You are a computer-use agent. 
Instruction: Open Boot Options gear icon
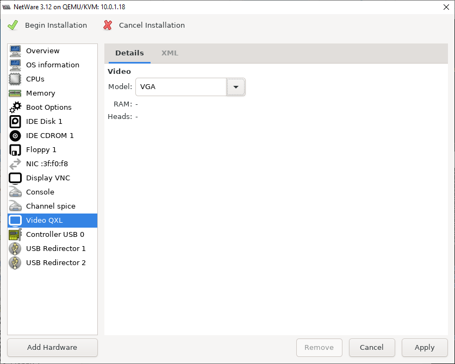point(15,108)
